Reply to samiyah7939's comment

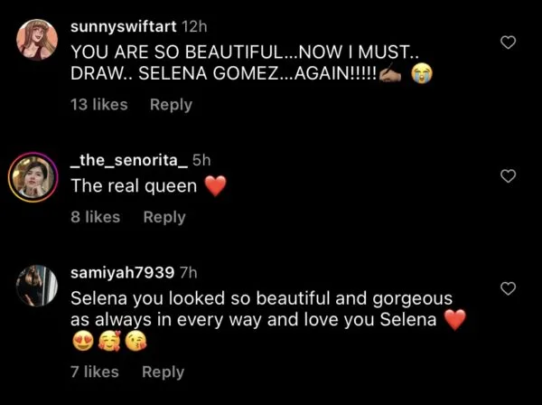pos(163,372)
